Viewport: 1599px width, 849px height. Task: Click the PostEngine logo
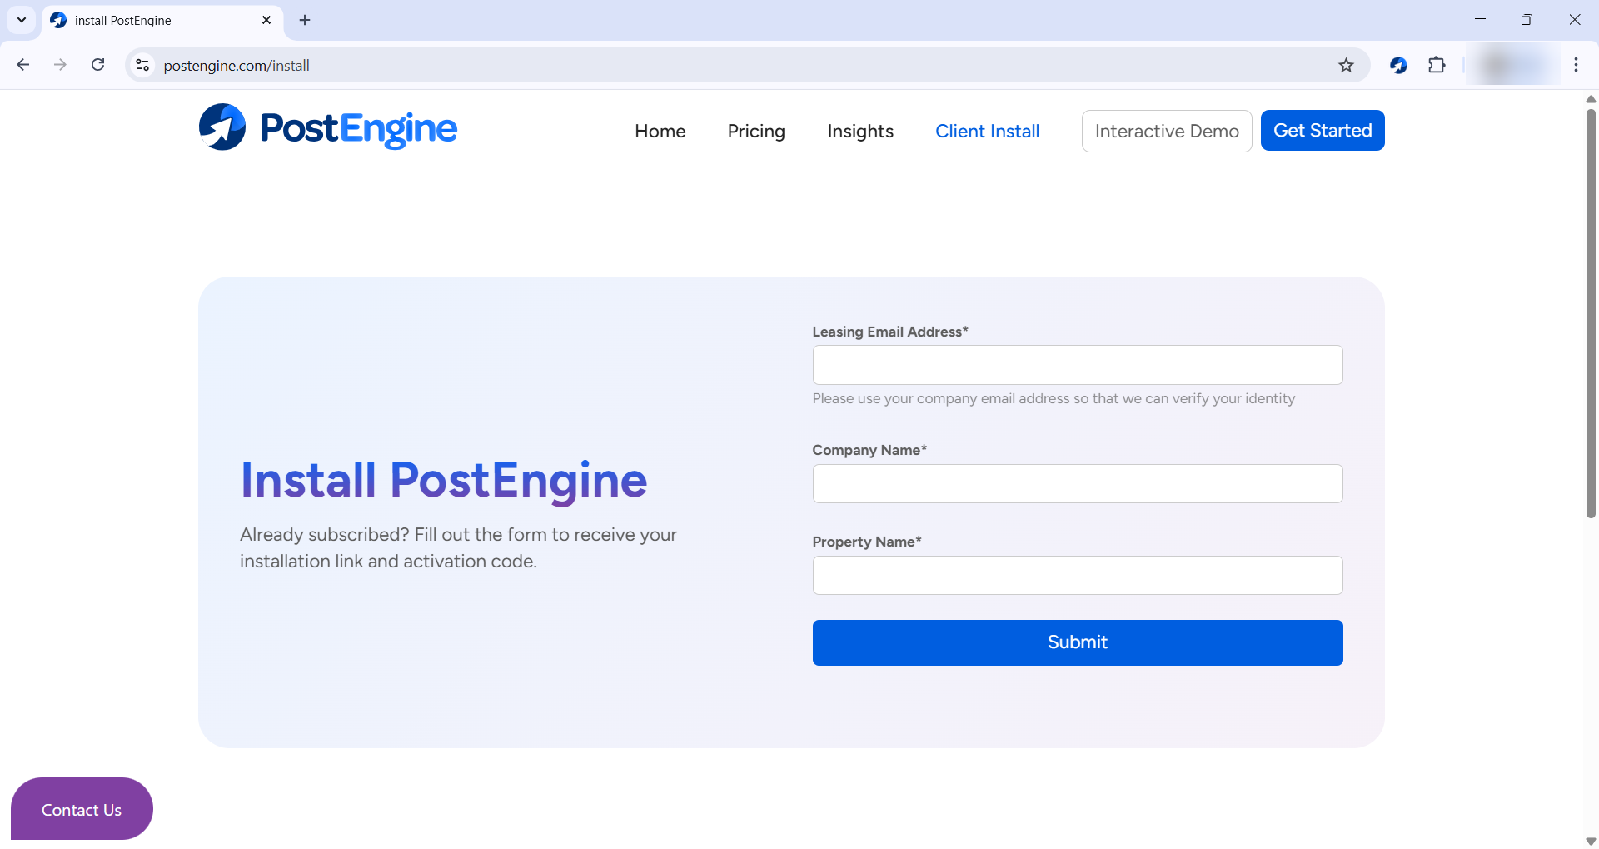pyautogui.click(x=328, y=128)
